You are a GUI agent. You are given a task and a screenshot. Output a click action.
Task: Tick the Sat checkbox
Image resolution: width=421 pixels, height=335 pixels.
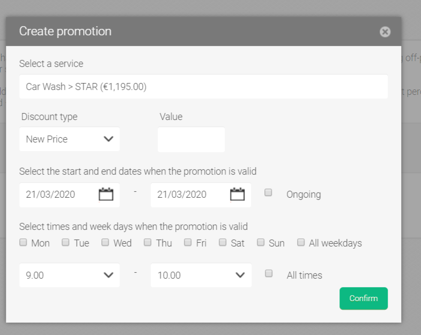(223, 242)
